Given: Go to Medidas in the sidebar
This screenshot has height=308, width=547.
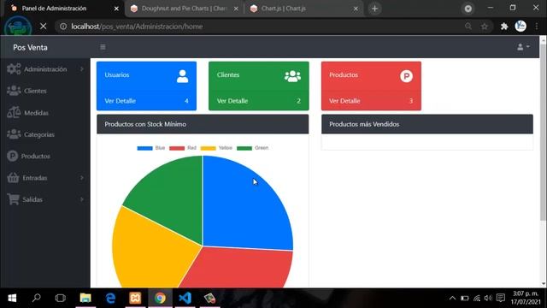Looking at the screenshot, I should (x=36, y=113).
